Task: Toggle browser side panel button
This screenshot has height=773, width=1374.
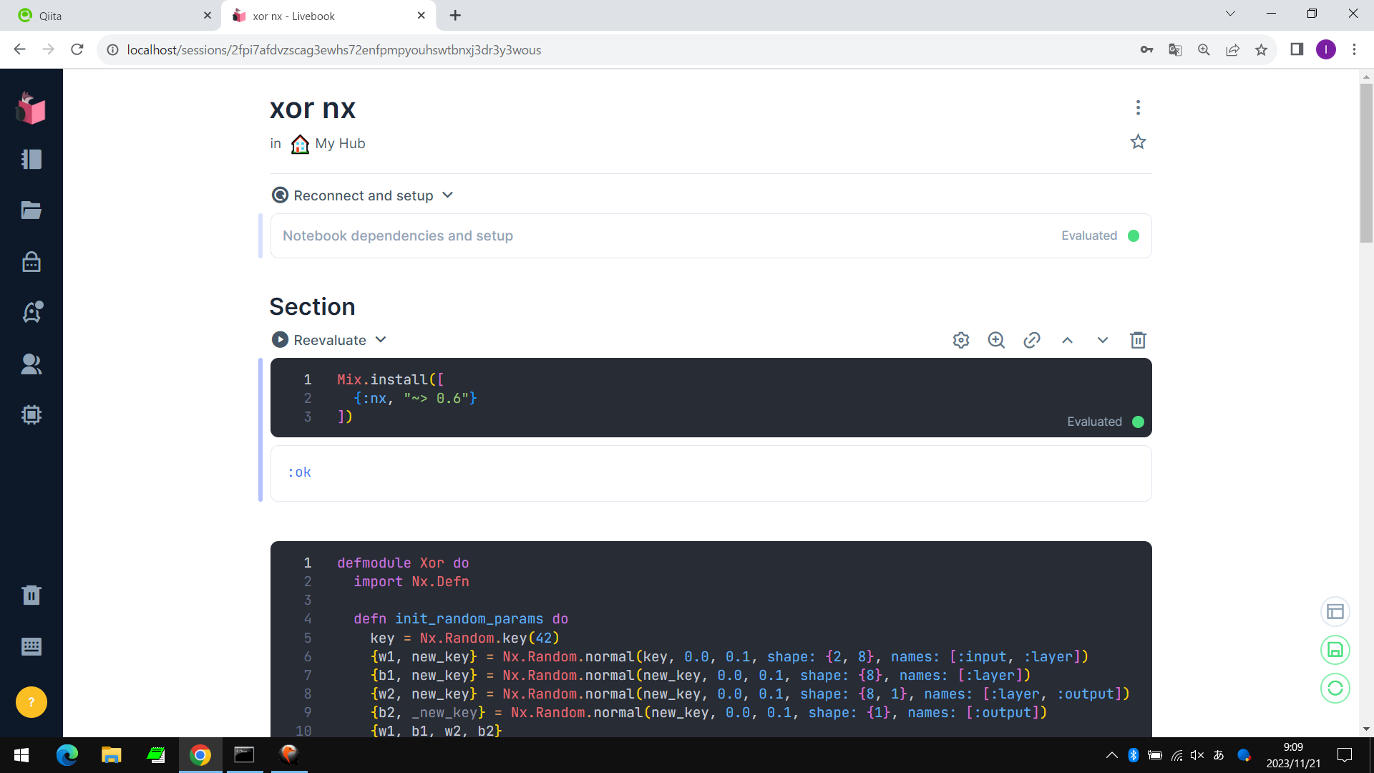Action: [x=1297, y=49]
